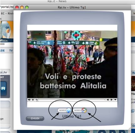Mute the video with the speaker icon
Viewport: 135px width, 133px height.
click(29, 100)
